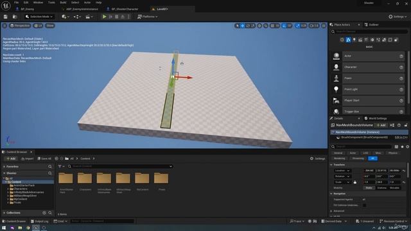Toggle favorites star filter in Details
Viewport: 411px width, 231px height.
(x=402, y=147)
